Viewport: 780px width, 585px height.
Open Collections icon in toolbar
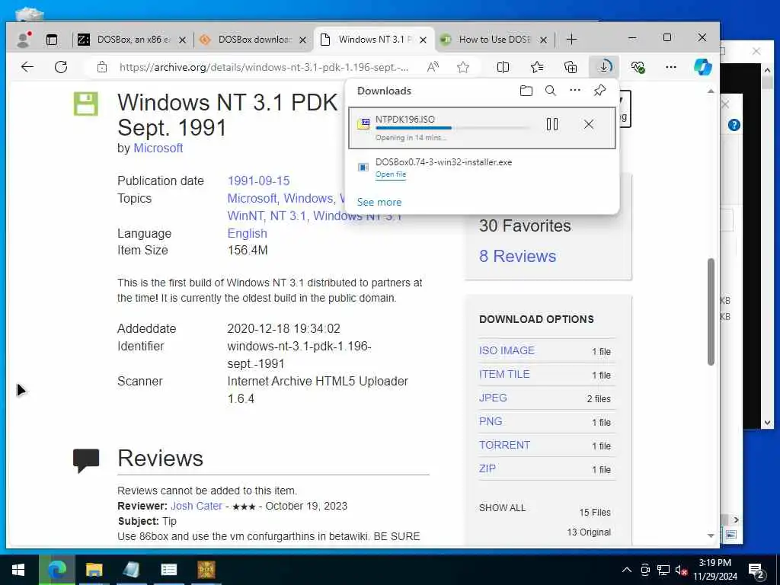pyautogui.click(x=571, y=67)
